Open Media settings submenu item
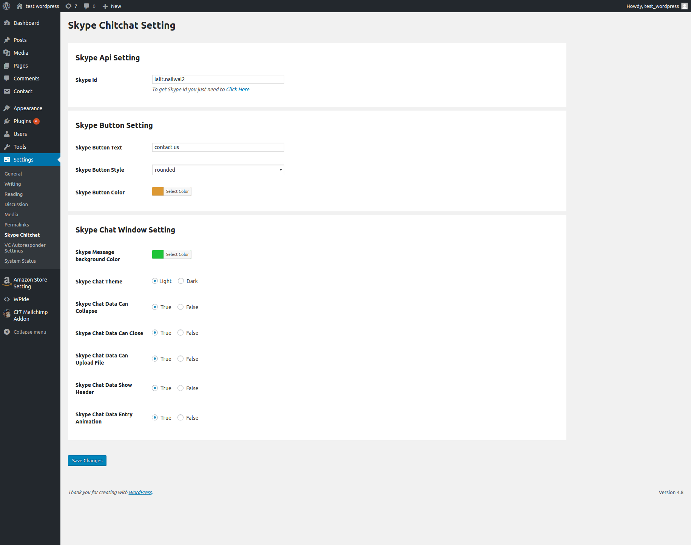This screenshot has height=545, width=691. [11, 214]
